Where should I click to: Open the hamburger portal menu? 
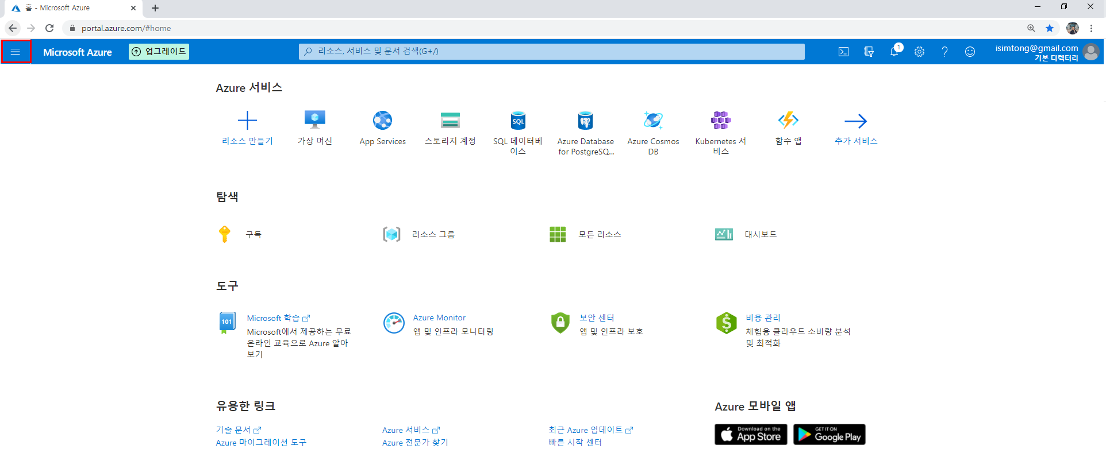point(16,52)
